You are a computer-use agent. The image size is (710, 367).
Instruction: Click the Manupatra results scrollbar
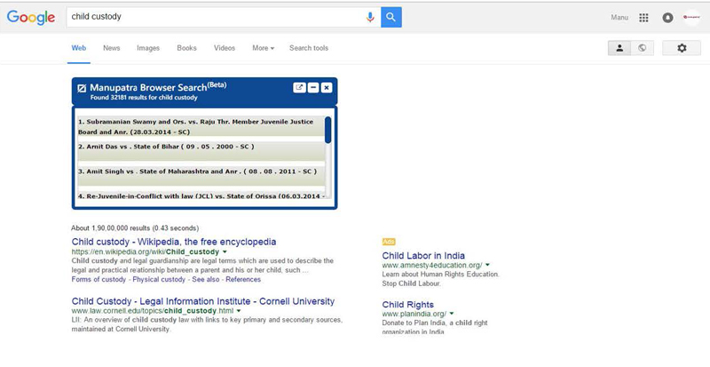[x=327, y=130]
